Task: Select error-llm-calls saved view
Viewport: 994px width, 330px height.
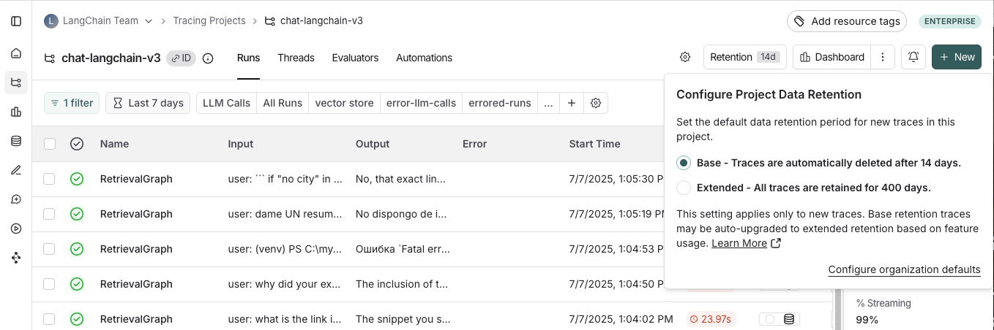Action: pos(421,103)
